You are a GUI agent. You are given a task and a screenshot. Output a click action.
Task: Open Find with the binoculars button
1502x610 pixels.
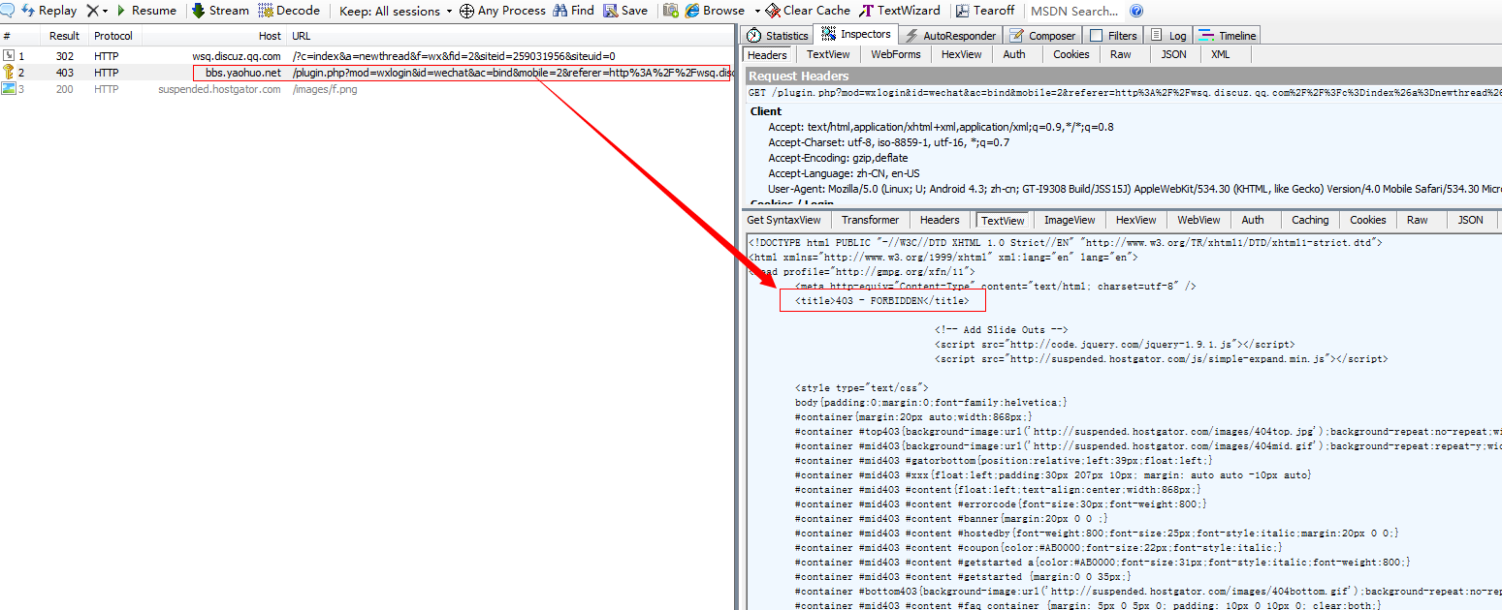coord(574,11)
